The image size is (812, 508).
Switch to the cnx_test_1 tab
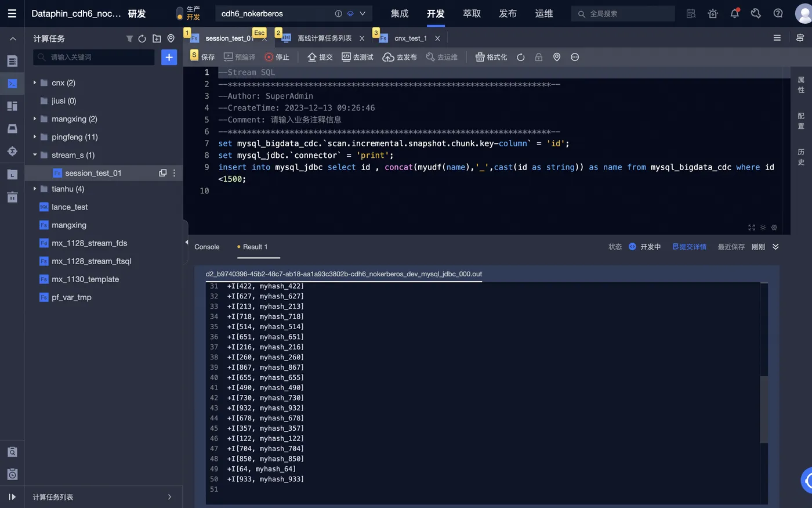click(410, 38)
